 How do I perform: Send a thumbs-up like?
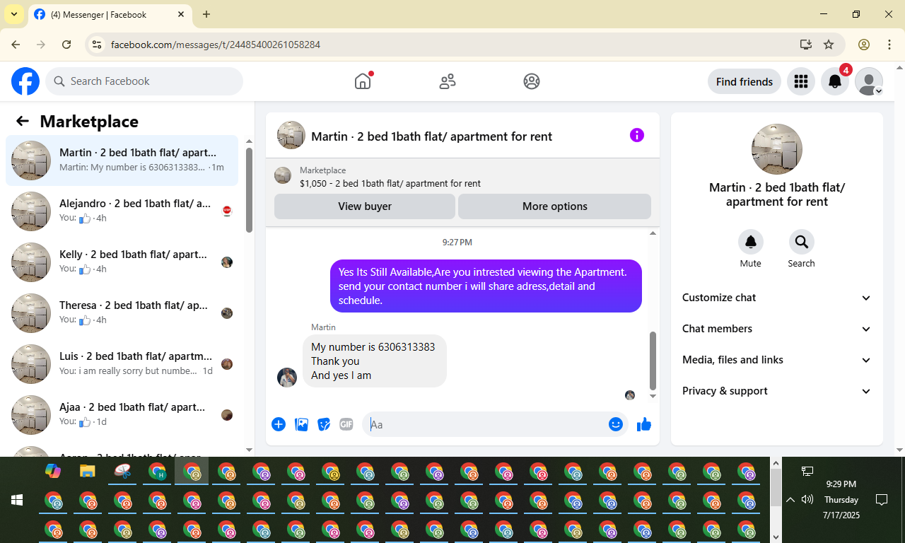pos(644,424)
